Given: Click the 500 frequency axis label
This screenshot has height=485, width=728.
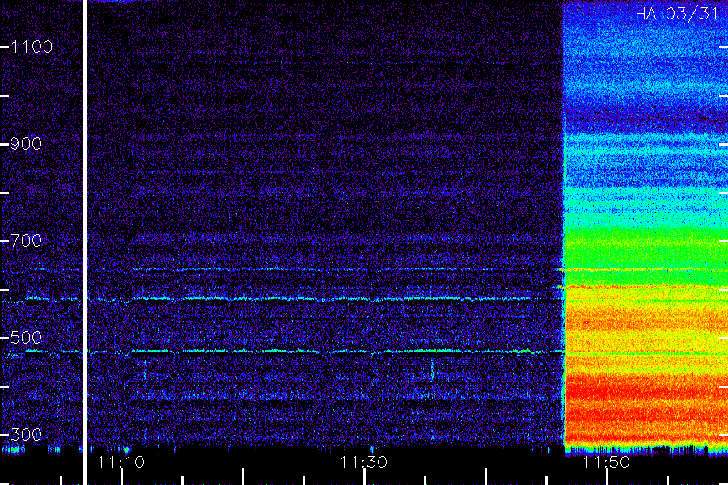Looking at the screenshot, I should (x=26, y=338).
